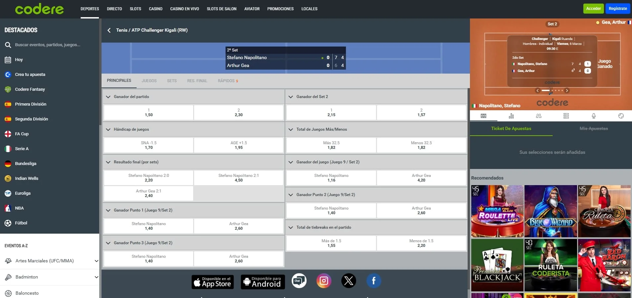Collapse the Ganador del Set 2 market
632x298 pixels.
pyautogui.click(x=291, y=97)
